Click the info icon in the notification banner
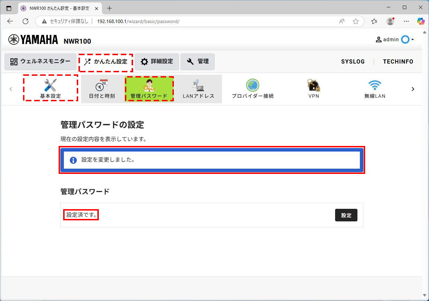The height and width of the screenshot is (301, 429). (72, 160)
